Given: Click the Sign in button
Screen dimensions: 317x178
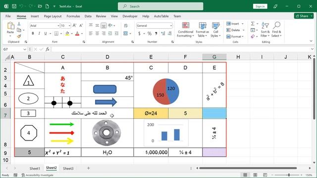Looking at the screenshot, I should 260,6.
